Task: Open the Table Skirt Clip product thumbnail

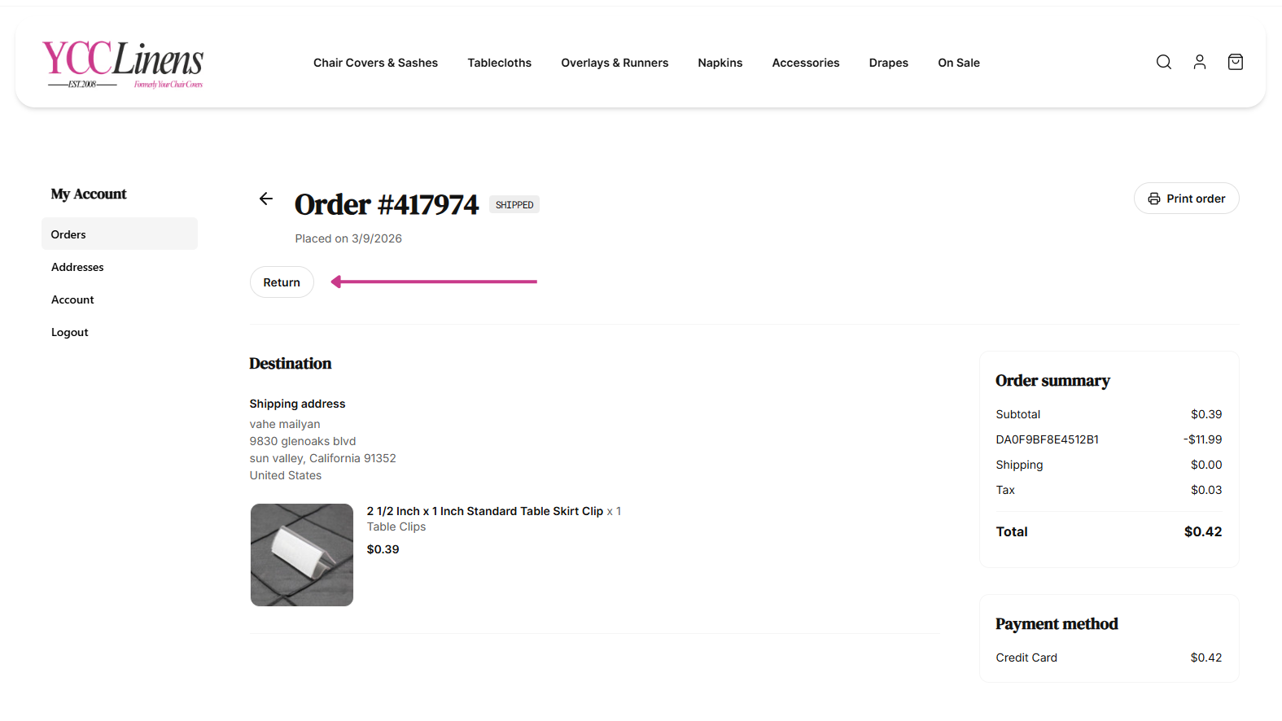Action: pyautogui.click(x=302, y=555)
